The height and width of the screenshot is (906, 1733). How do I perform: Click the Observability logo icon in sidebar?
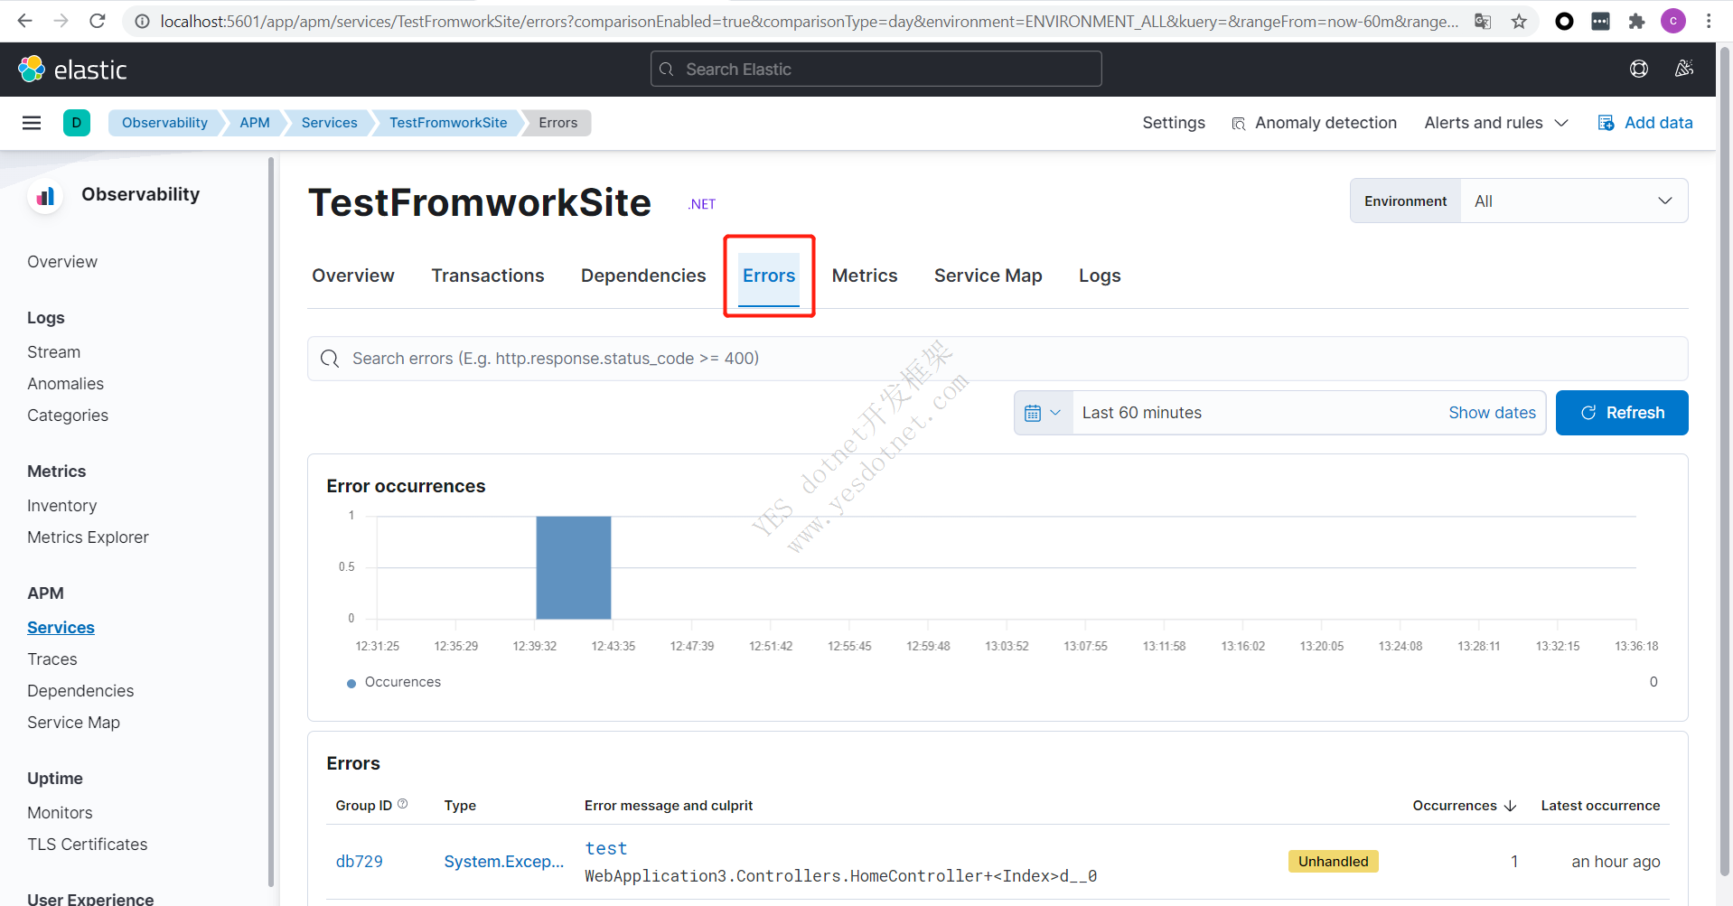[x=45, y=196]
